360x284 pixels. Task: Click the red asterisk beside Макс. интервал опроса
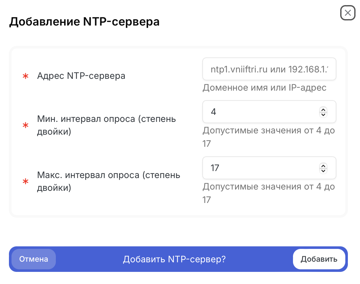(x=25, y=182)
